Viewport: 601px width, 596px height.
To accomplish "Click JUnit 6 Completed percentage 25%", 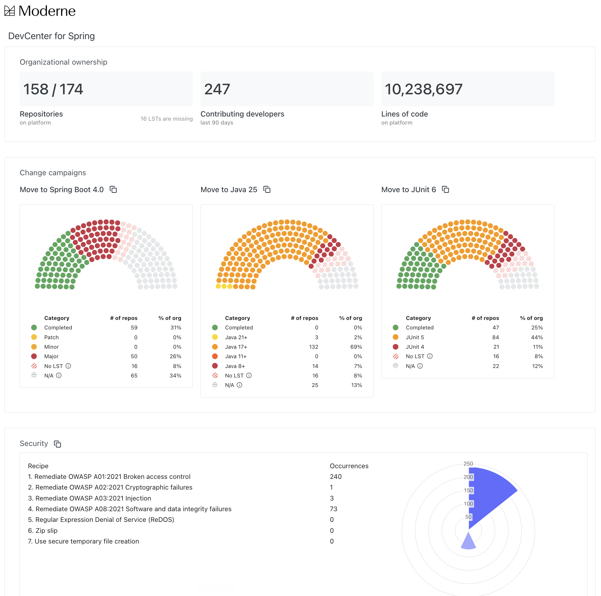I will point(537,327).
